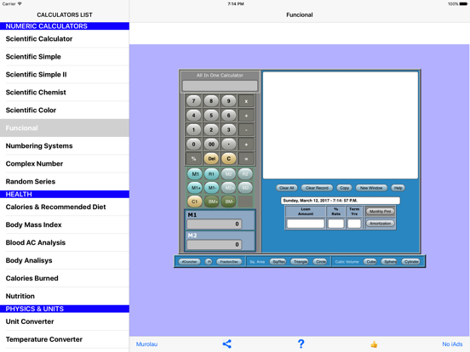
Task: Click the minus operator key
Action: [246, 130]
